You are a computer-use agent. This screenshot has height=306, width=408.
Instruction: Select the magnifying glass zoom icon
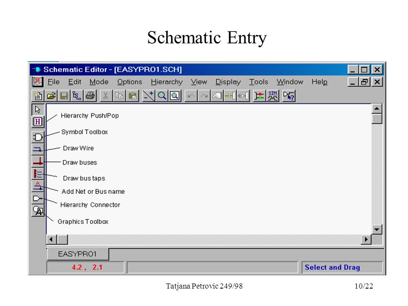(162, 96)
